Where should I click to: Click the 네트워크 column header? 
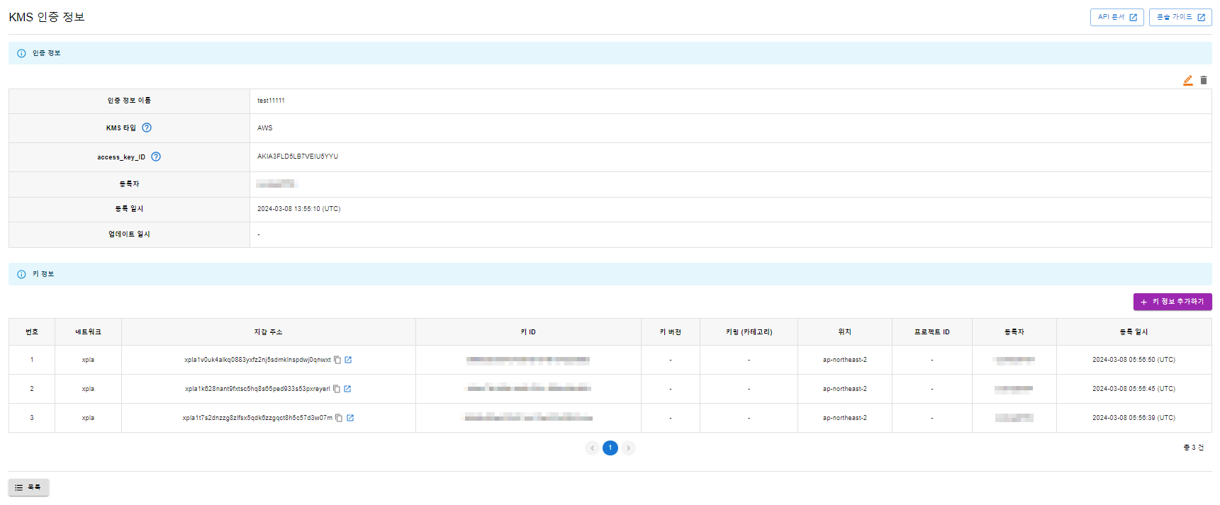(x=88, y=332)
